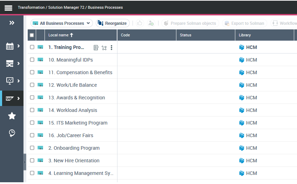Open three-dot menu on Training row
The image size is (297, 184).
point(112,48)
